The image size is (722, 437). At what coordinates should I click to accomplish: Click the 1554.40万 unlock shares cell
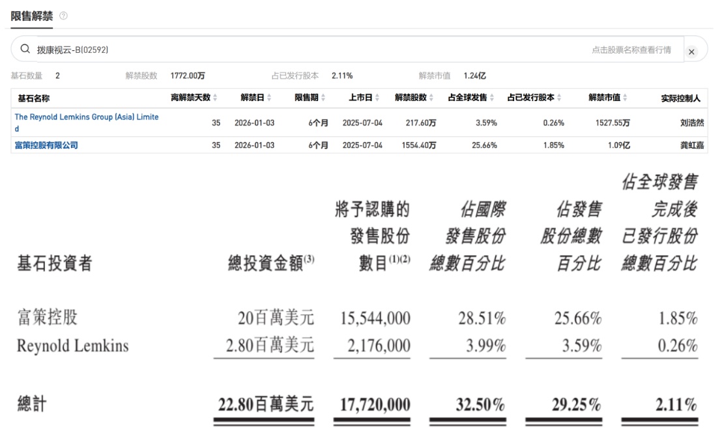click(x=418, y=145)
